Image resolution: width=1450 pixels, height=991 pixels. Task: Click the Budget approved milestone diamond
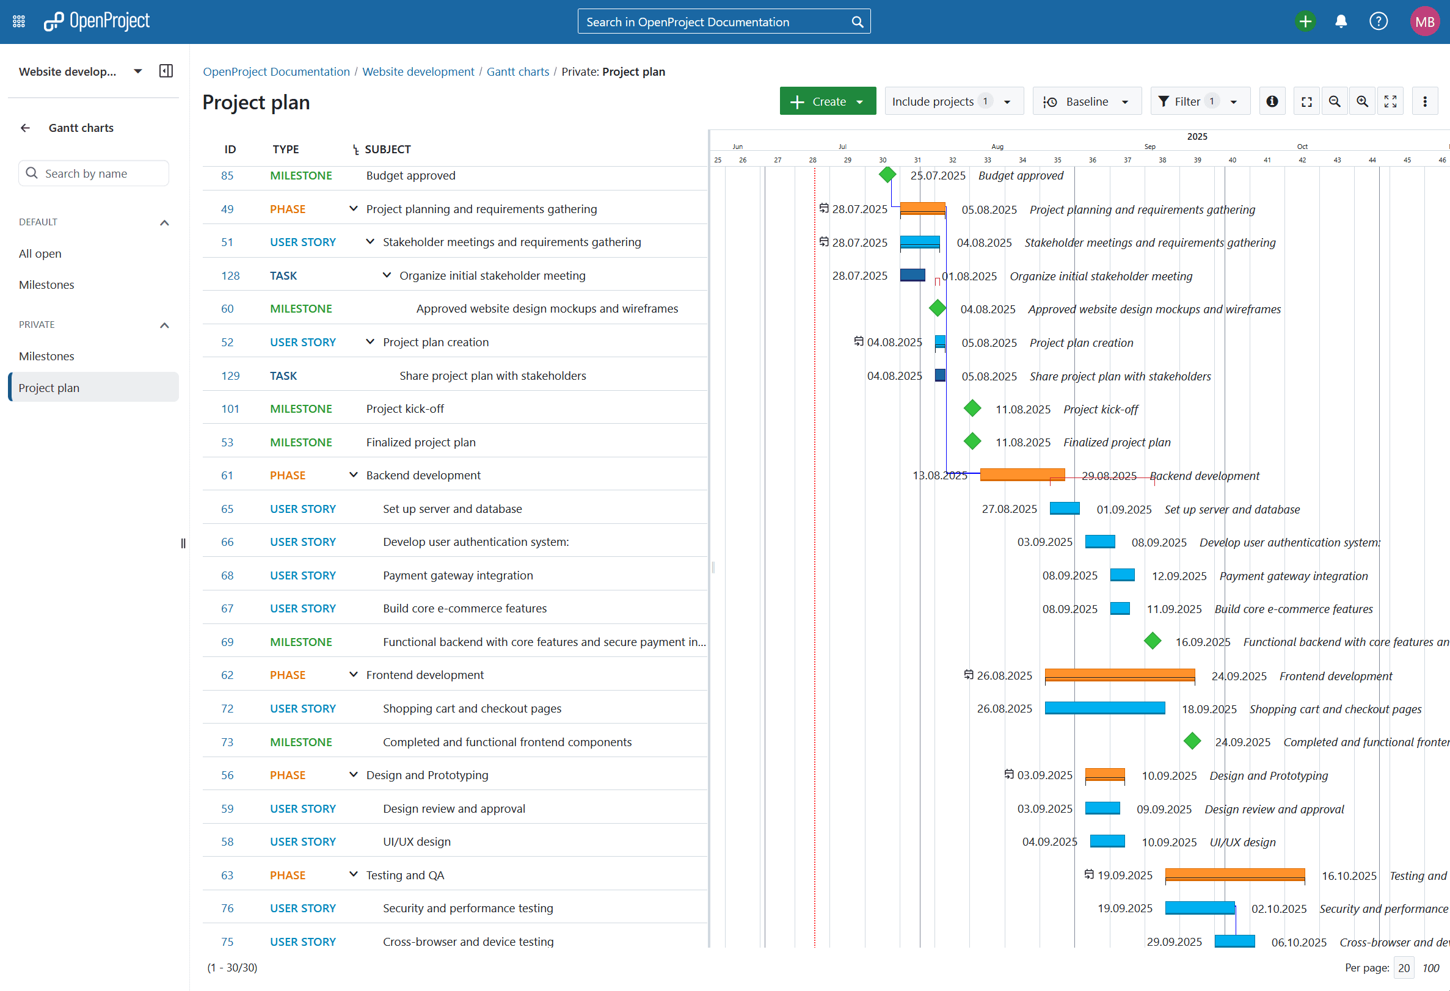coord(887,175)
